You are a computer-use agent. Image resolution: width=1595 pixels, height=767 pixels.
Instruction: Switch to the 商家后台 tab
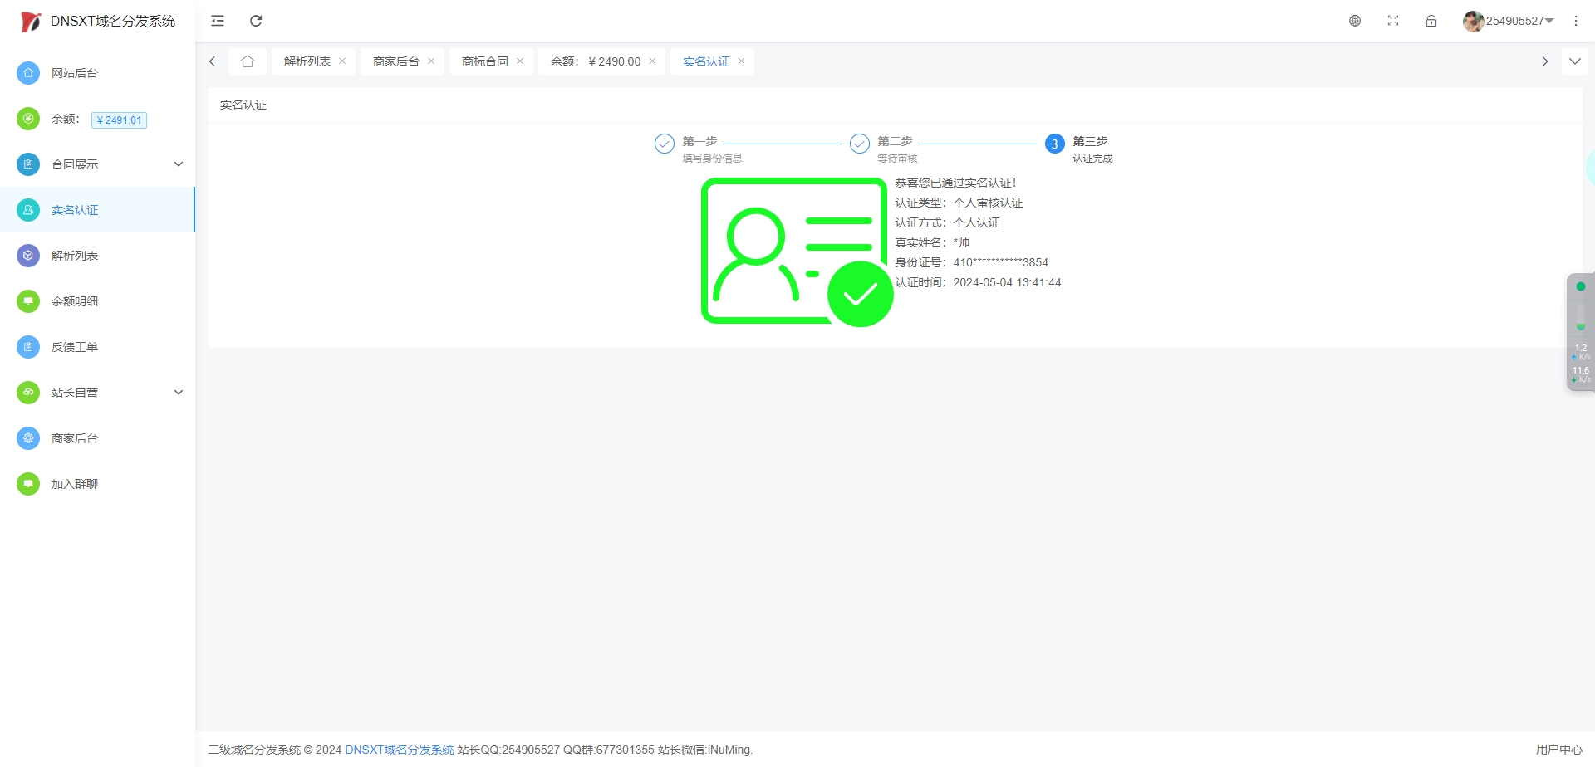(396, 61)
